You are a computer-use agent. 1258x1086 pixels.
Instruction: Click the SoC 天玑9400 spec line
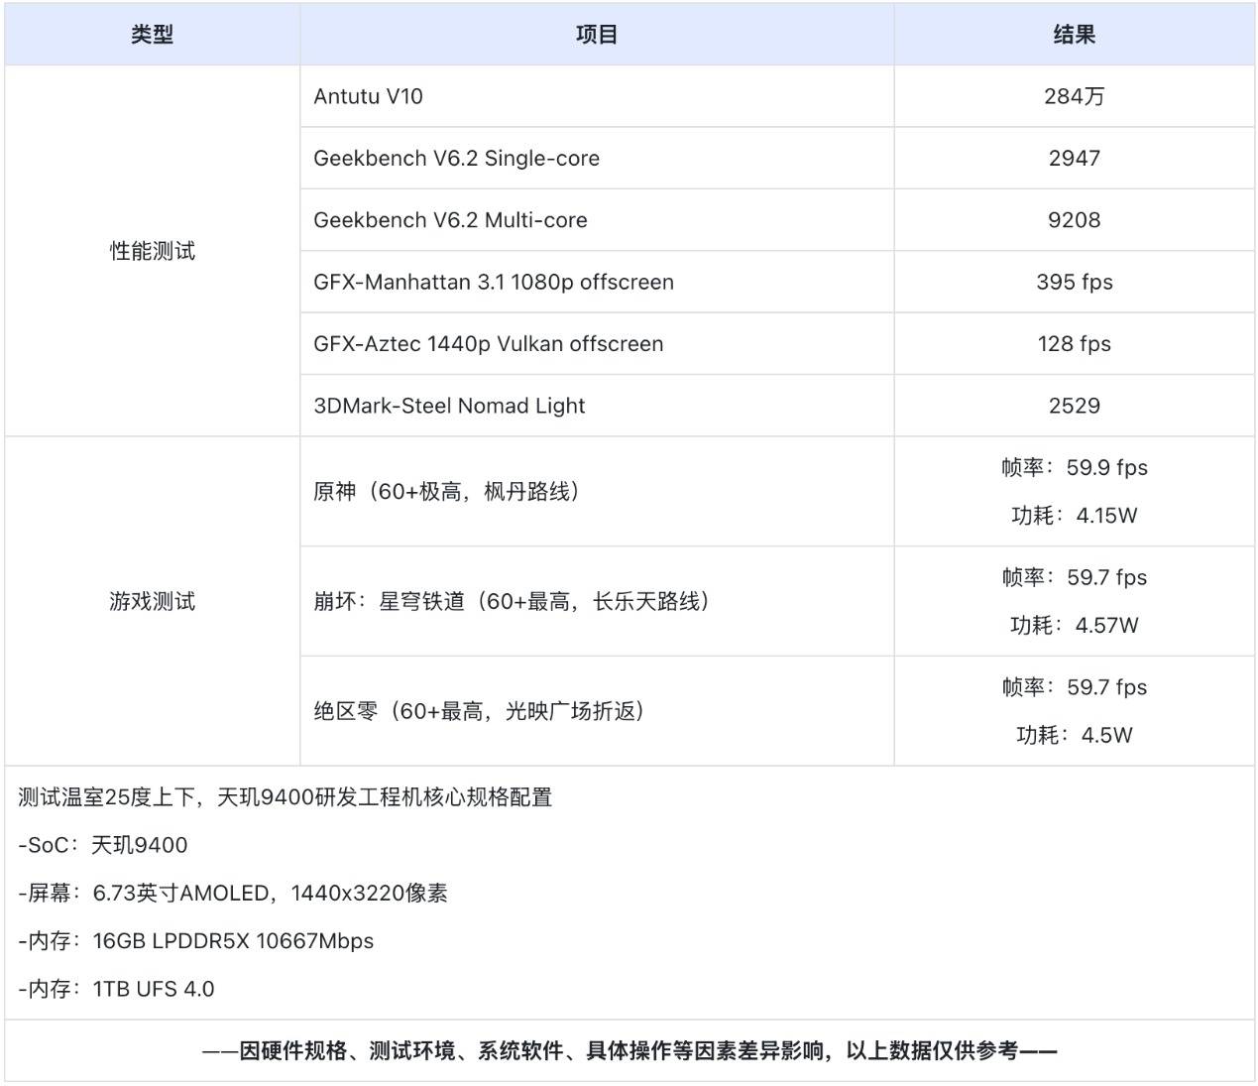(103, 845)
